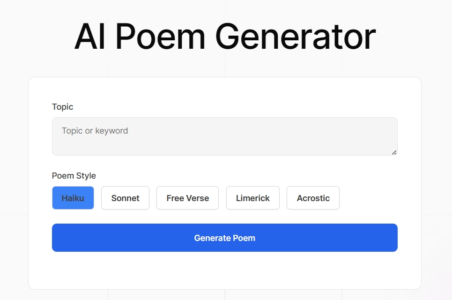Click the textarea resize handle

pyautogui.click(x=395, y=153)
